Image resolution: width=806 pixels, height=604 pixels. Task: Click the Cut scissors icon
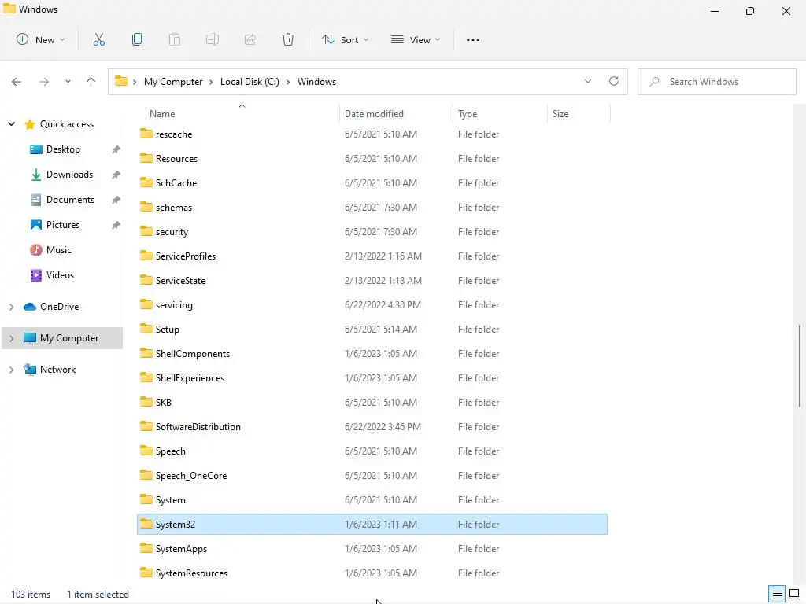point(98,39)
